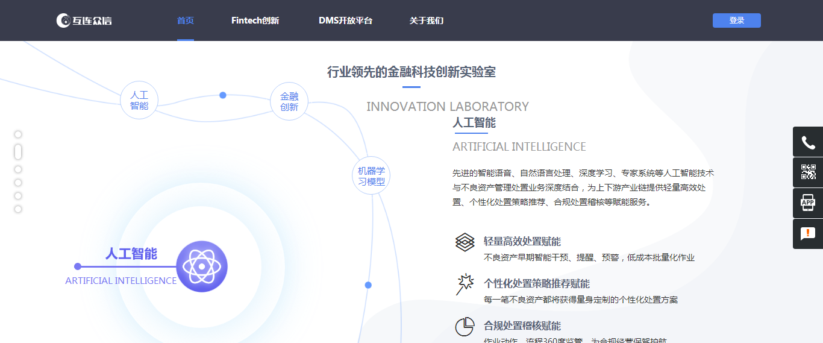Click the heading 行业领先的金融科技创新实验室
This screenshot has width=823, height=343.
point(411,72)
